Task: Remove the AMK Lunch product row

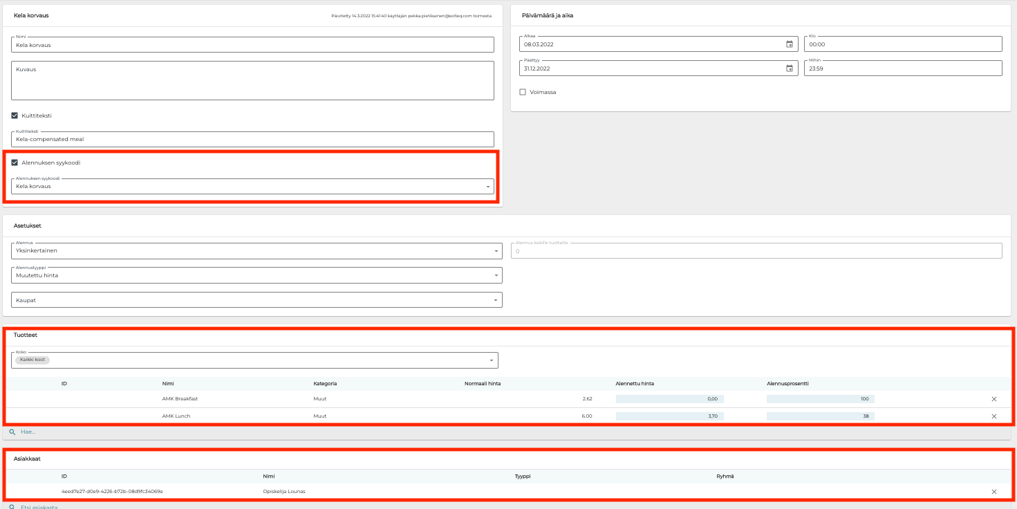Action: 993,416
